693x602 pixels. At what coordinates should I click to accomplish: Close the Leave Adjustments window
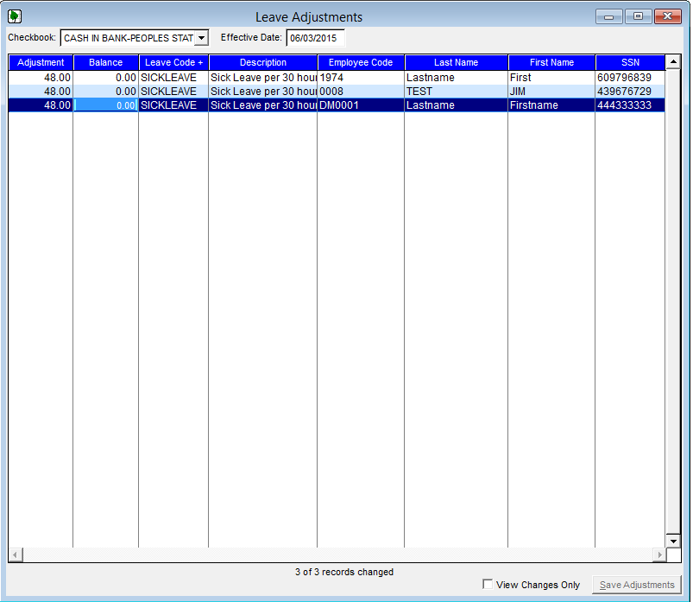pyautogui.click(x=667, y=16)
